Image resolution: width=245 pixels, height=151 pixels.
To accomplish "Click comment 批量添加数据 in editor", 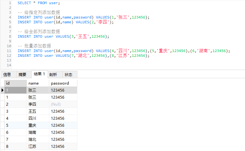I will (38, 46).
